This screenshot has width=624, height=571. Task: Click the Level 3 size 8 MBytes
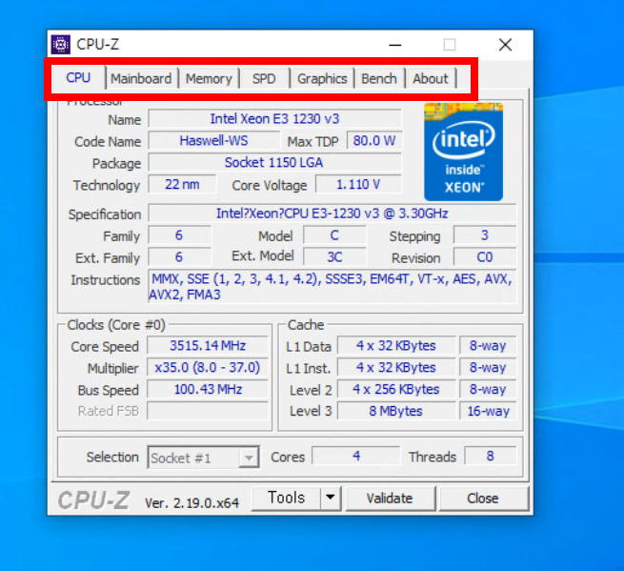click(x=396, y=411)
